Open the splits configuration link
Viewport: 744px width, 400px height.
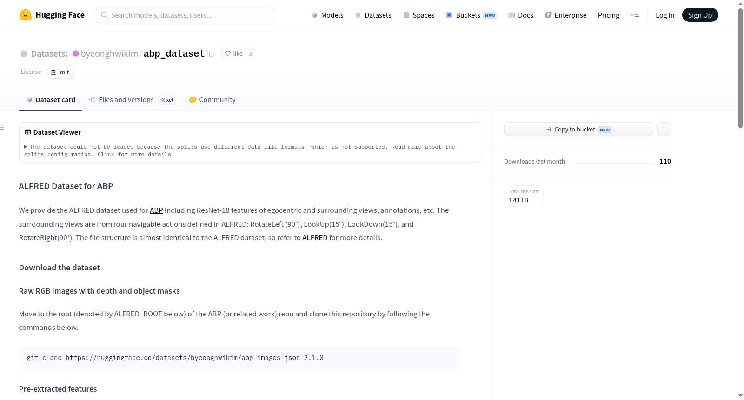click(x=57, y=154)
